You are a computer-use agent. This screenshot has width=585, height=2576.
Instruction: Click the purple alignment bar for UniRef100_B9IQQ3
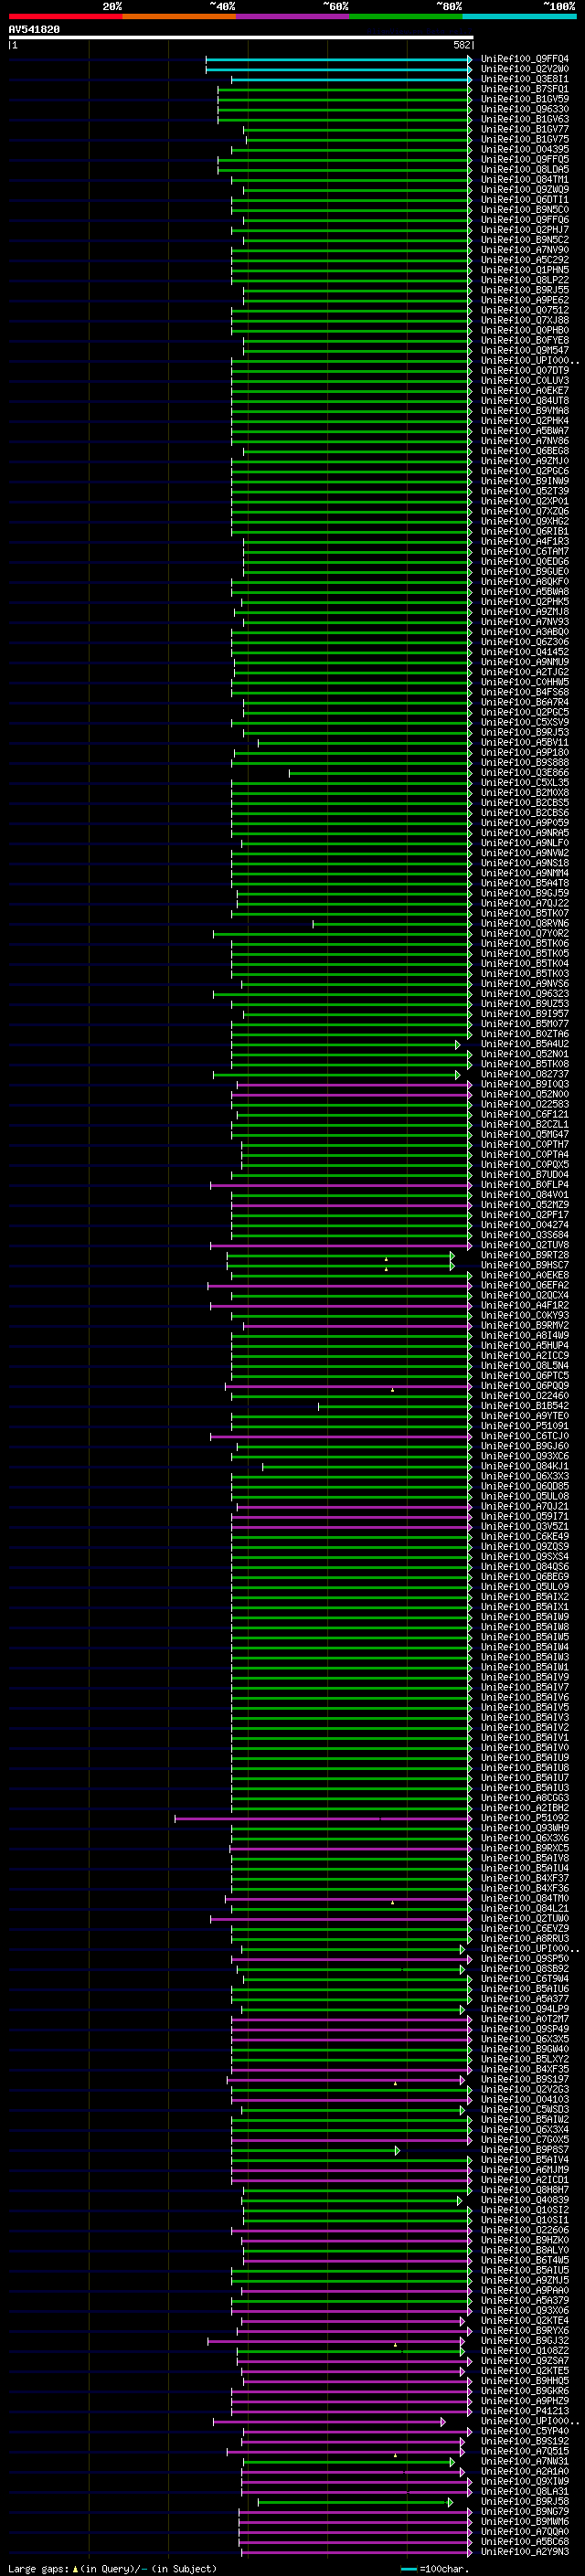[x=354, y=1084]
